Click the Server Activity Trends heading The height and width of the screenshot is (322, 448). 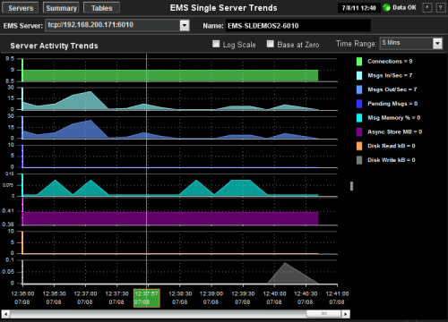(54, 46)
